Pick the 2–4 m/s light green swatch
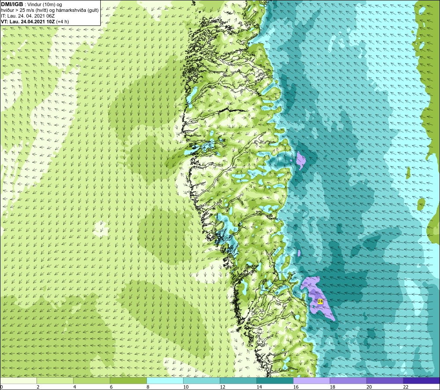The width and height of the screenshot is (440, 390). (55, 380)
